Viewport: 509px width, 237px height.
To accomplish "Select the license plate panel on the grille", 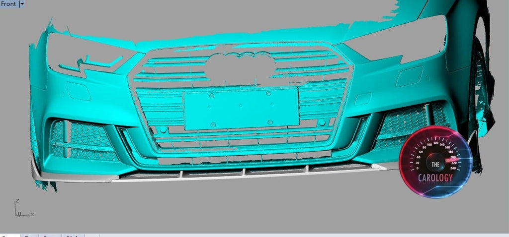I will coord(241,109).
